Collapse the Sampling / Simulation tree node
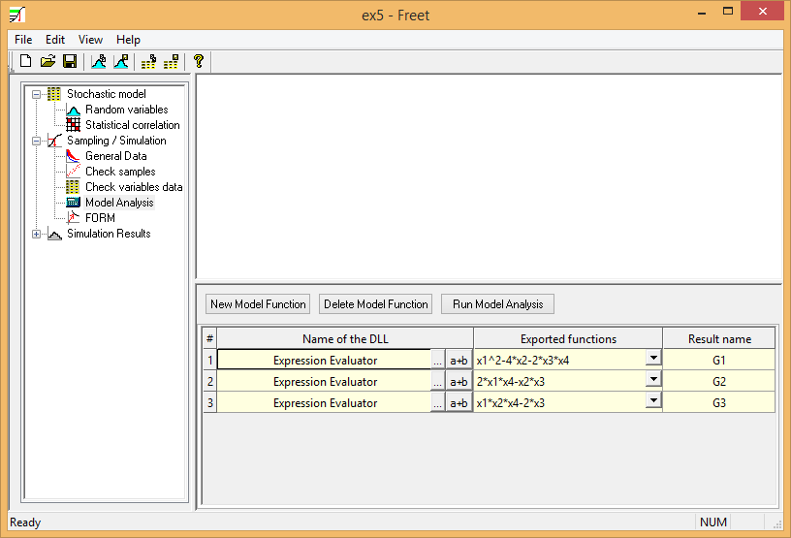 click(36, 141)
